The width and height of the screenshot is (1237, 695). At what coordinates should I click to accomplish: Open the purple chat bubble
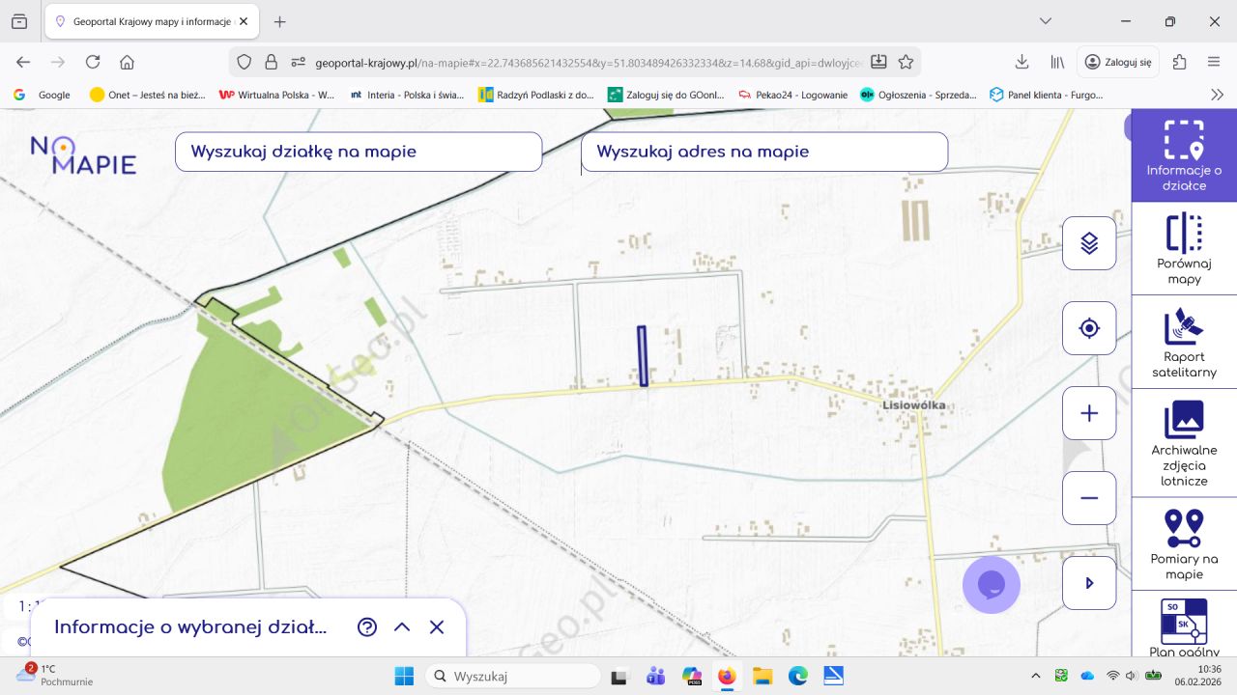pos(992,585)
